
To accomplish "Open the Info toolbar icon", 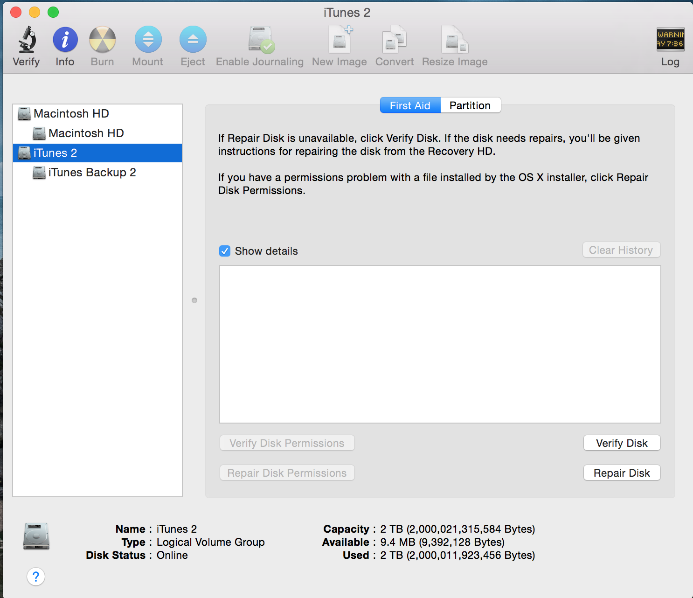I will tap(65, 40).
